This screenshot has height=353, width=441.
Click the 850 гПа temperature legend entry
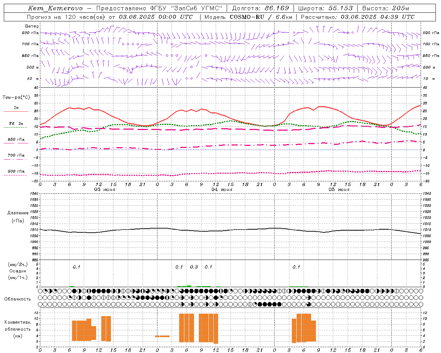16,140
